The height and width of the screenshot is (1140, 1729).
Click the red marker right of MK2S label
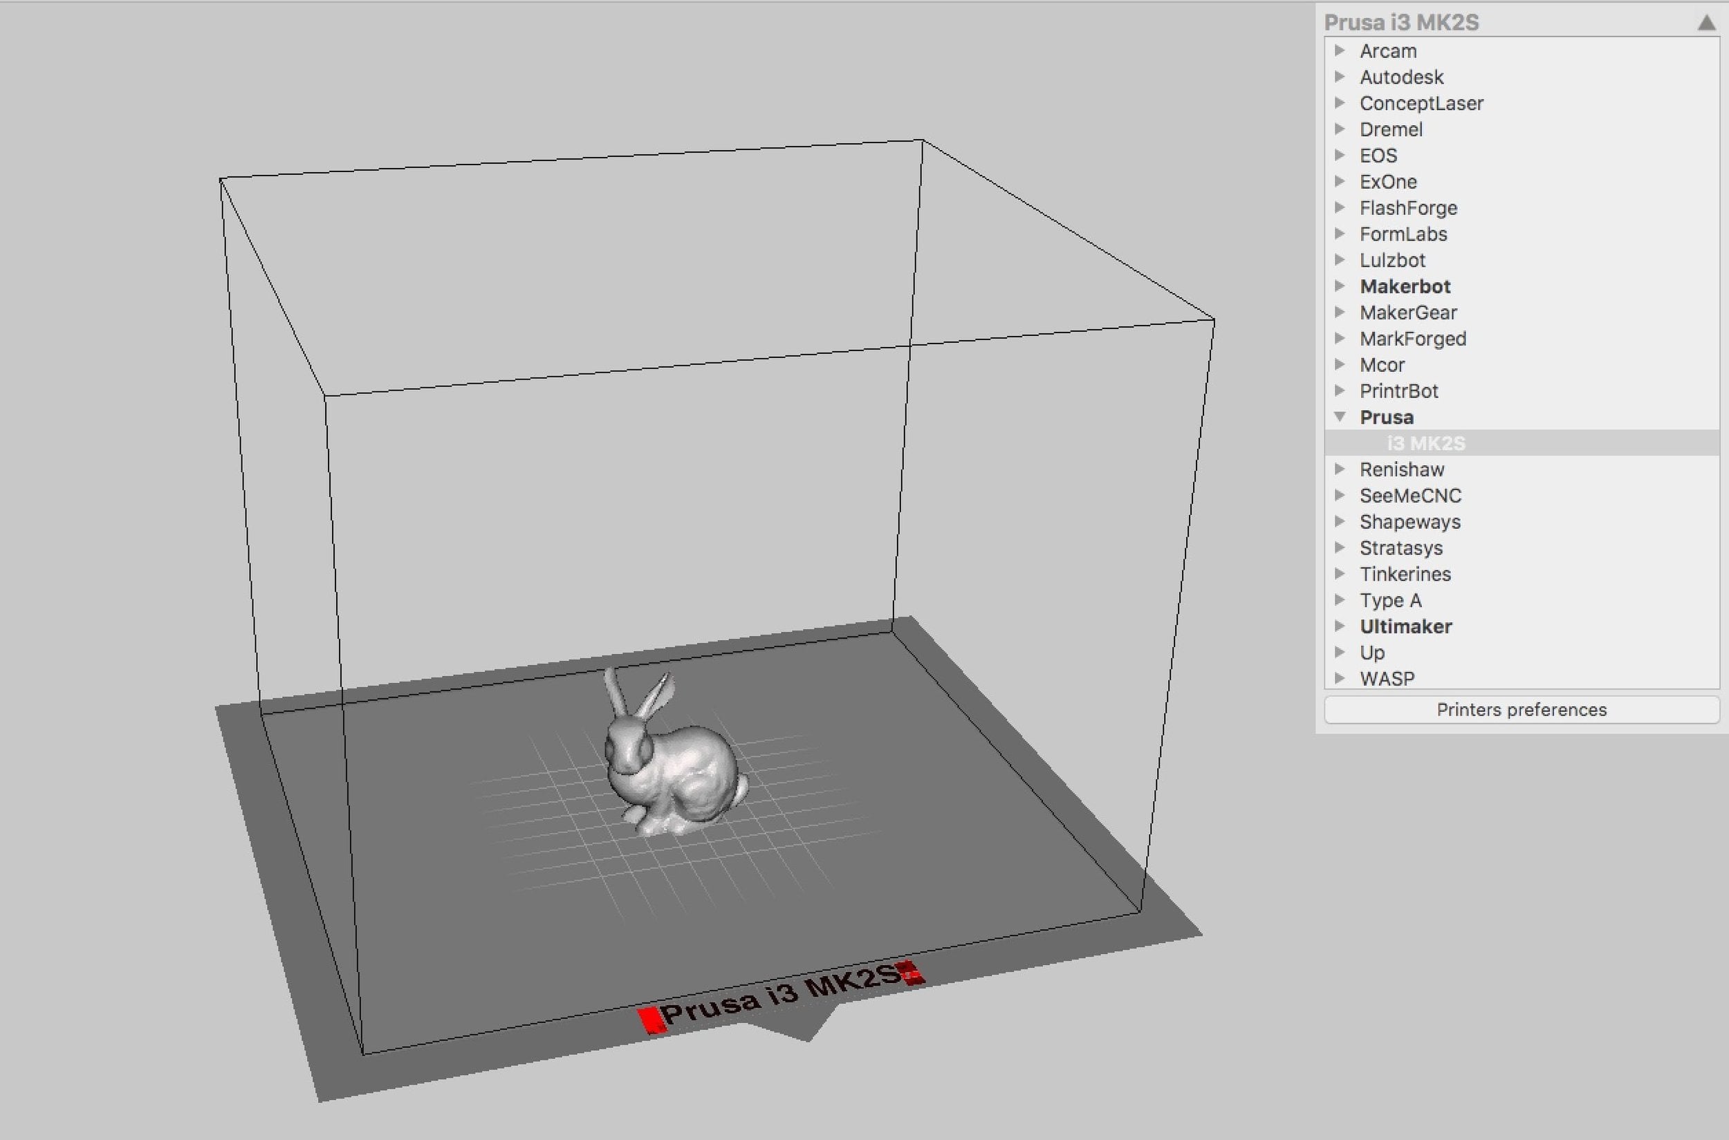[x=910, y=972]
